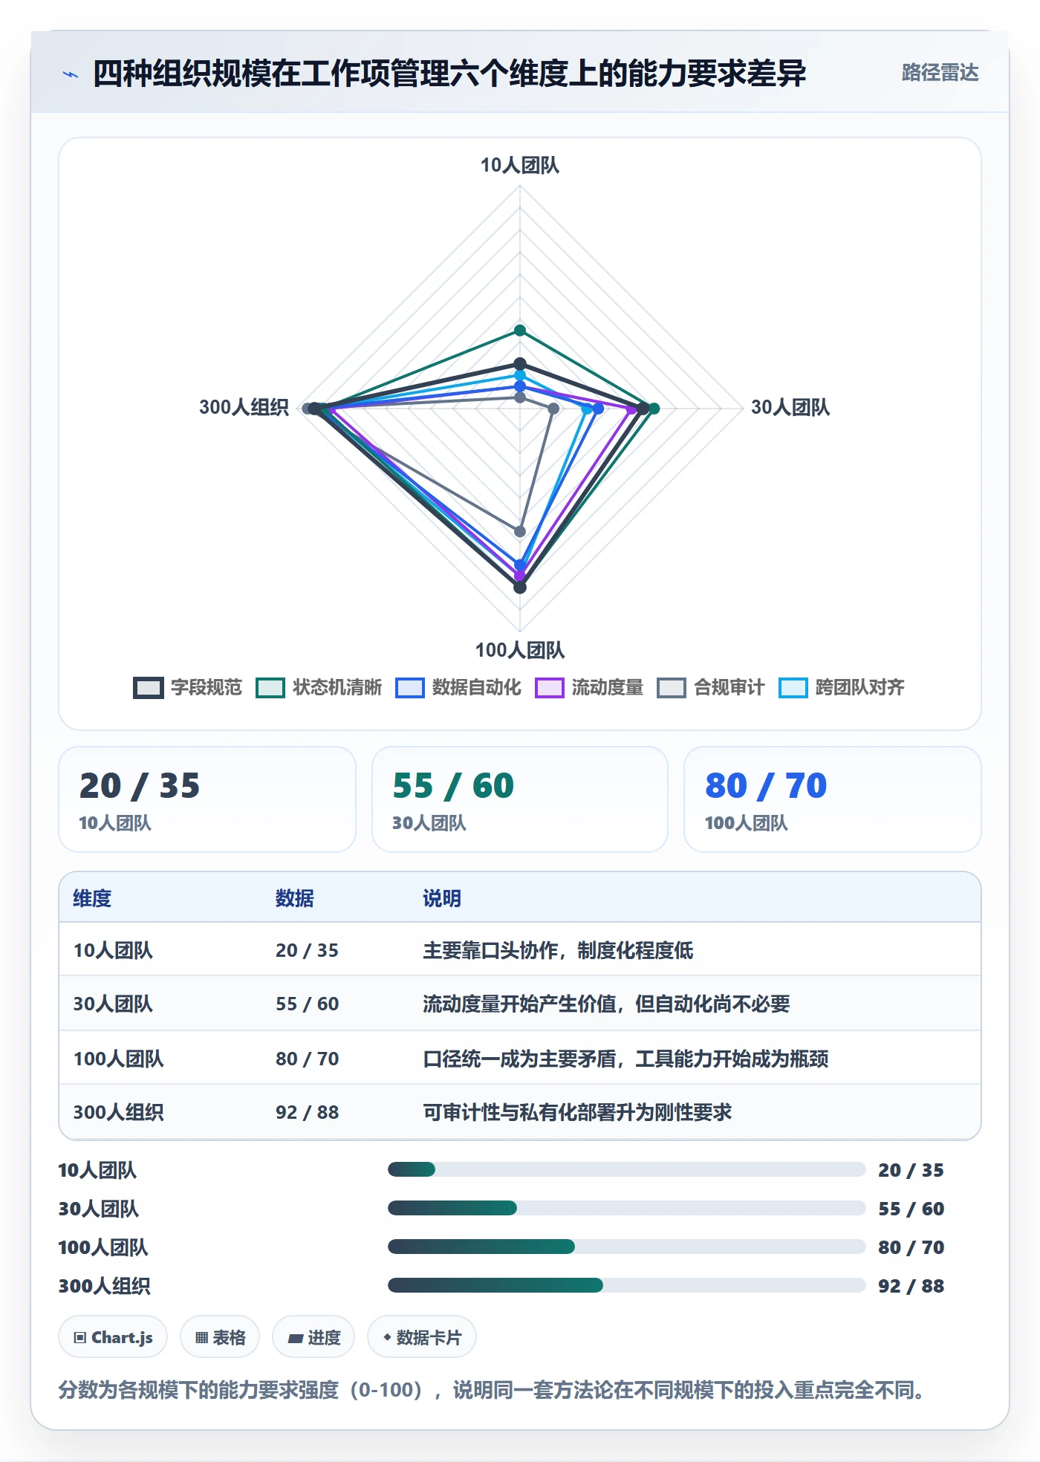1040x1462 pixels.
Task: Click the footer note starting with 分数为各规模下
Action: [x=494, y=1390]
